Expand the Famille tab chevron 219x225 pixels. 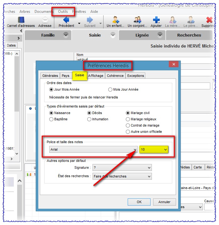click(x=66, y=35)
